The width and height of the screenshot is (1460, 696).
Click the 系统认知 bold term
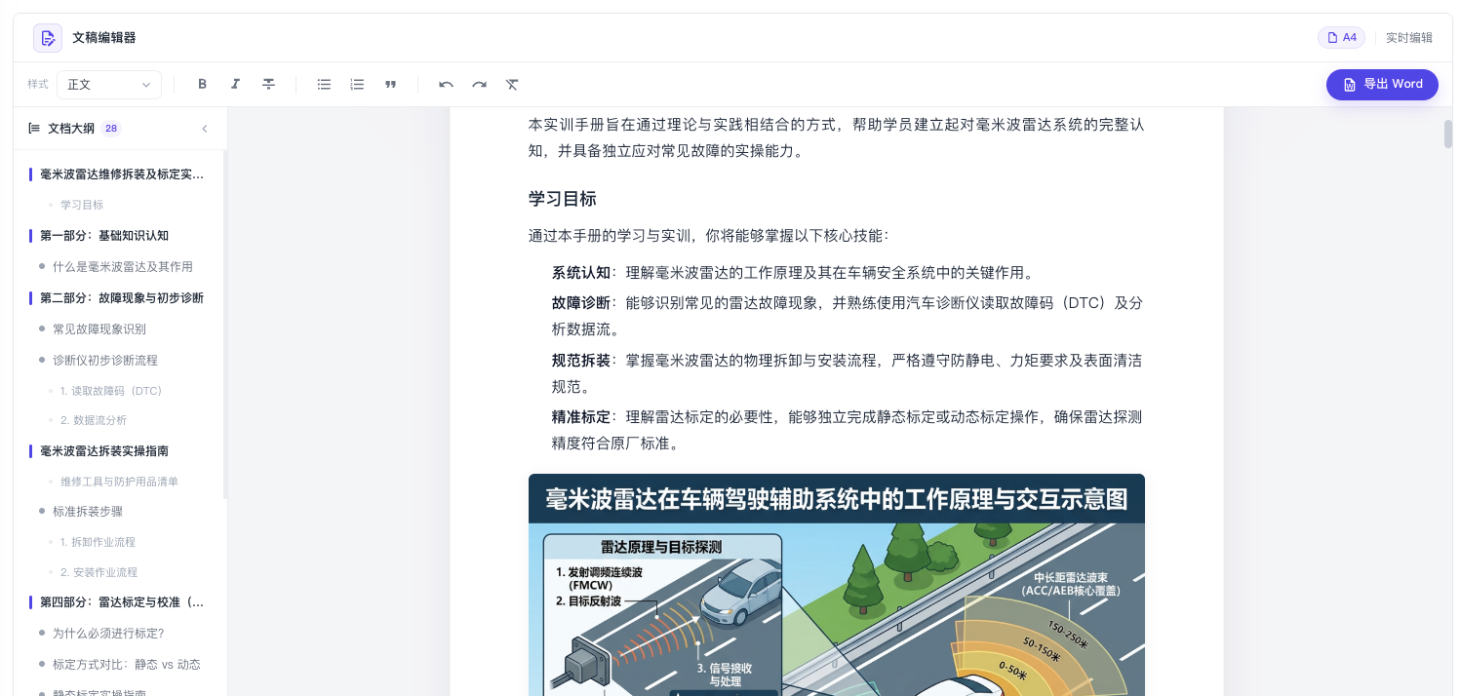point(581,273)
